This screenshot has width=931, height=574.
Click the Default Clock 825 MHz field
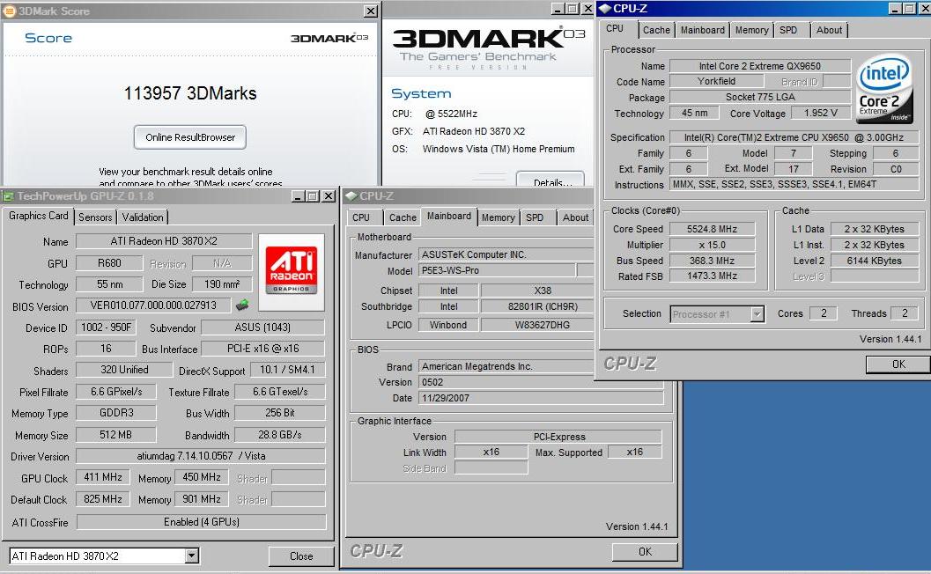(103, 499)
